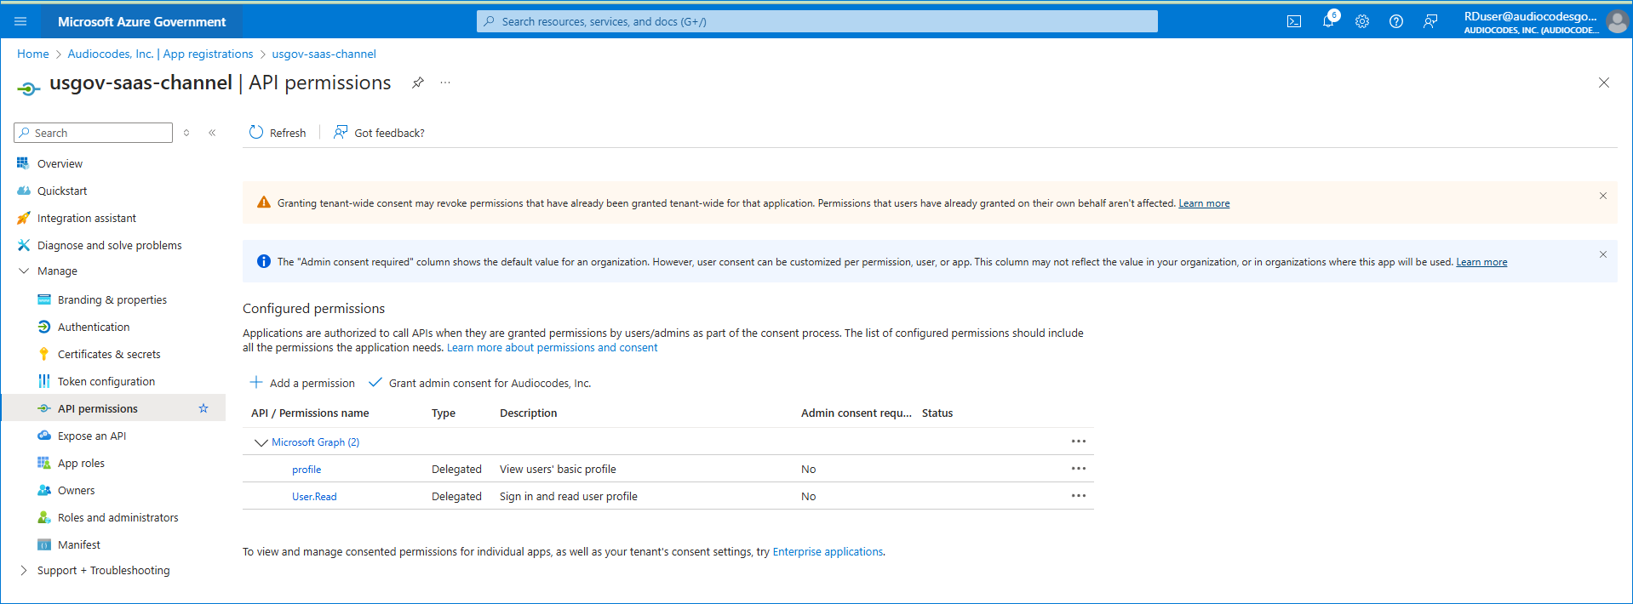1633x604 pixels.
Task: Click Add a permission
Action: point(303,383)
